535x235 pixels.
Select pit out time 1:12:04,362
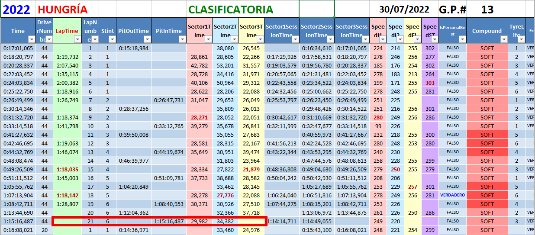[x=134, y=212]
